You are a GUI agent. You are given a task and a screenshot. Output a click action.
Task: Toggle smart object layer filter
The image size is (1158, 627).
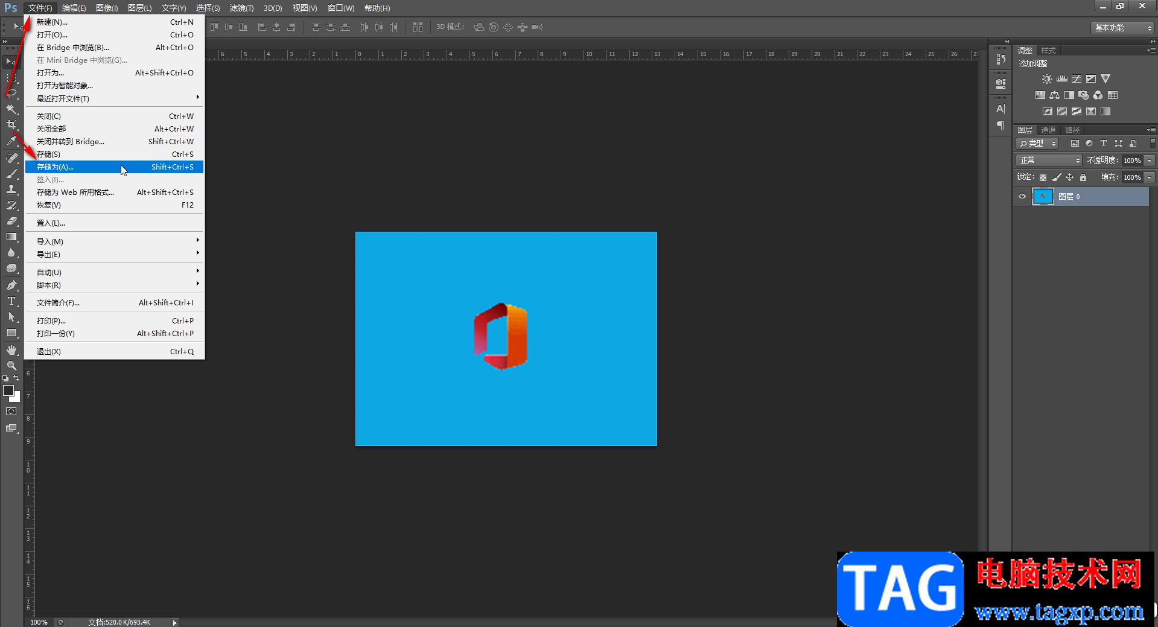1133,144
